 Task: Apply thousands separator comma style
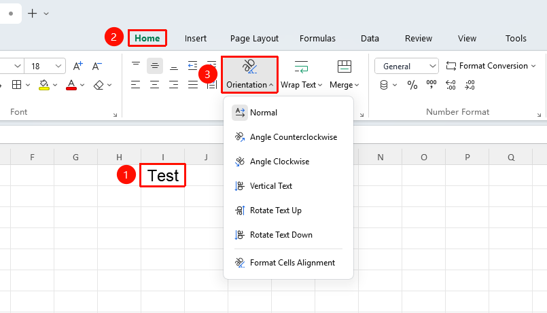[431, 85]
